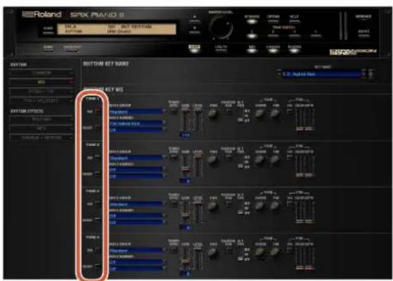Toggle the Tone 4 SW switch
The width and height of the screenshot is (393, 281).
pyautogui.click(x=98, y=250)
